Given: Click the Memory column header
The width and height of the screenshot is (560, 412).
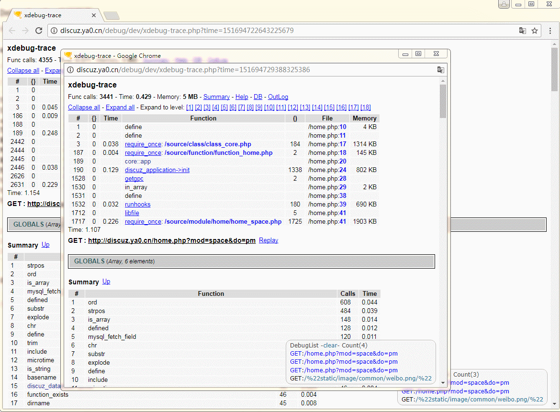Looking at the screenshot, I should 364,119.
